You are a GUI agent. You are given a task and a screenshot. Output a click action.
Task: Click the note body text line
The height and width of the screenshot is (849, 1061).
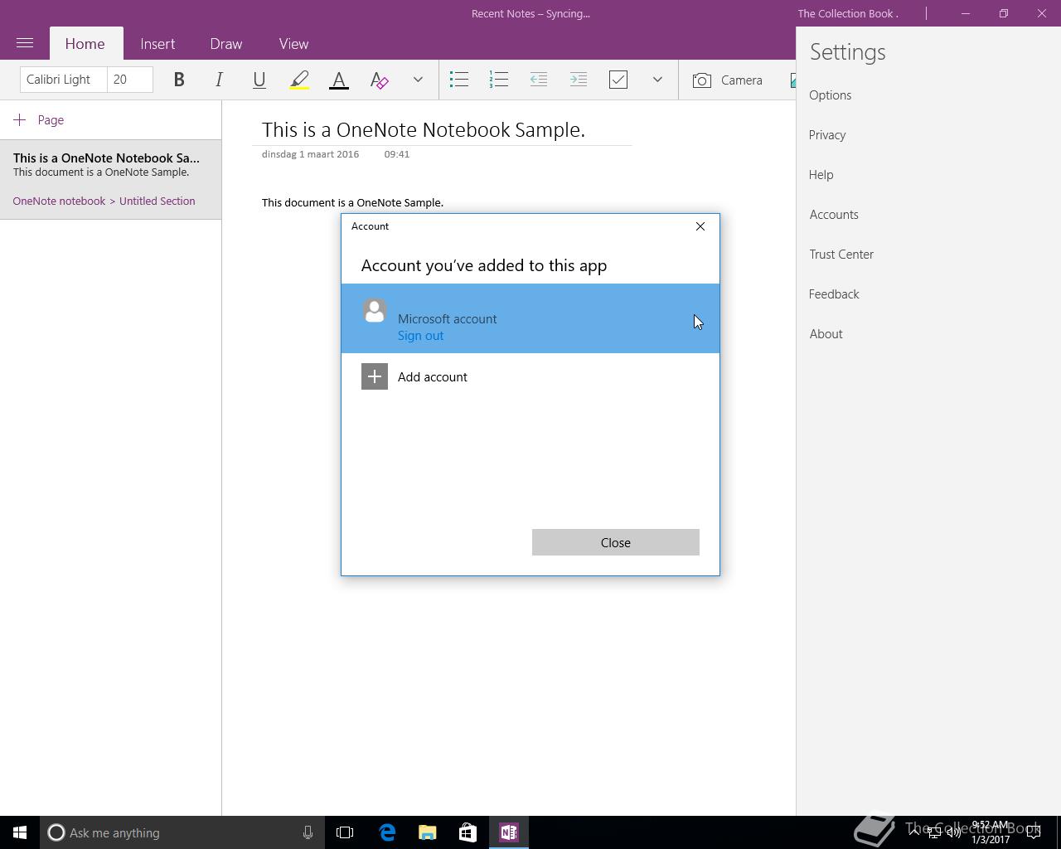click(x=352, y=202)
